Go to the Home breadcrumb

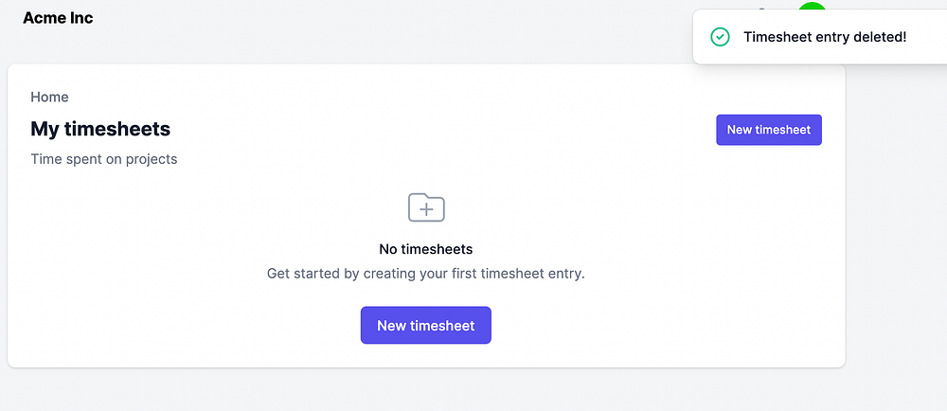pyautogui.click(x=49, y=97)
